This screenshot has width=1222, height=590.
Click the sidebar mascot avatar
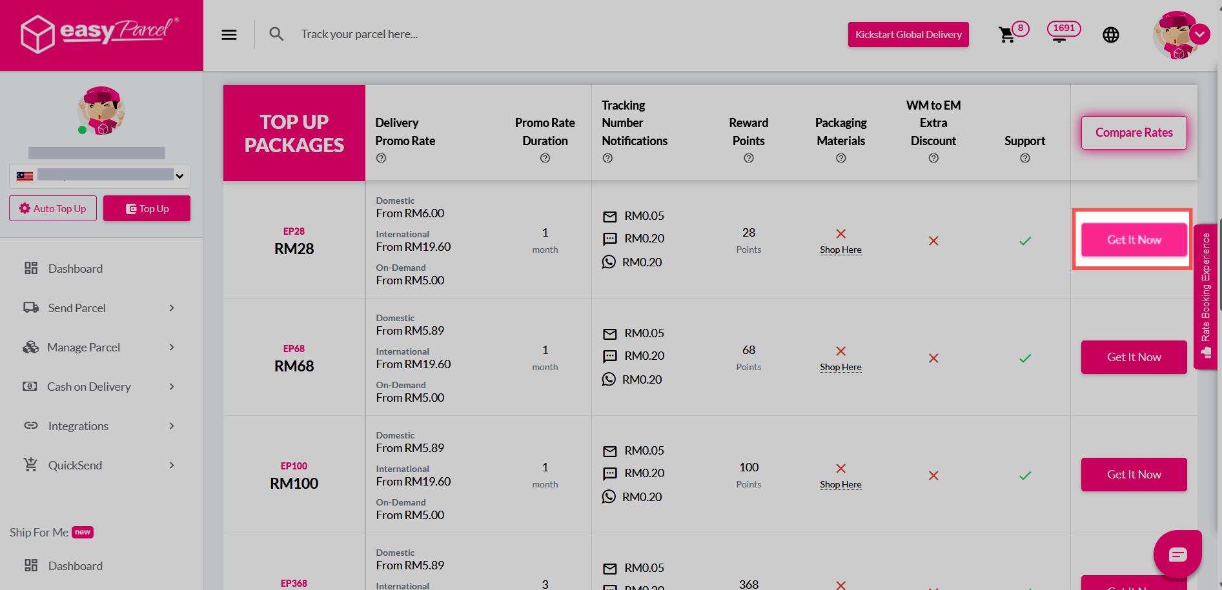(x=101, y=110)
